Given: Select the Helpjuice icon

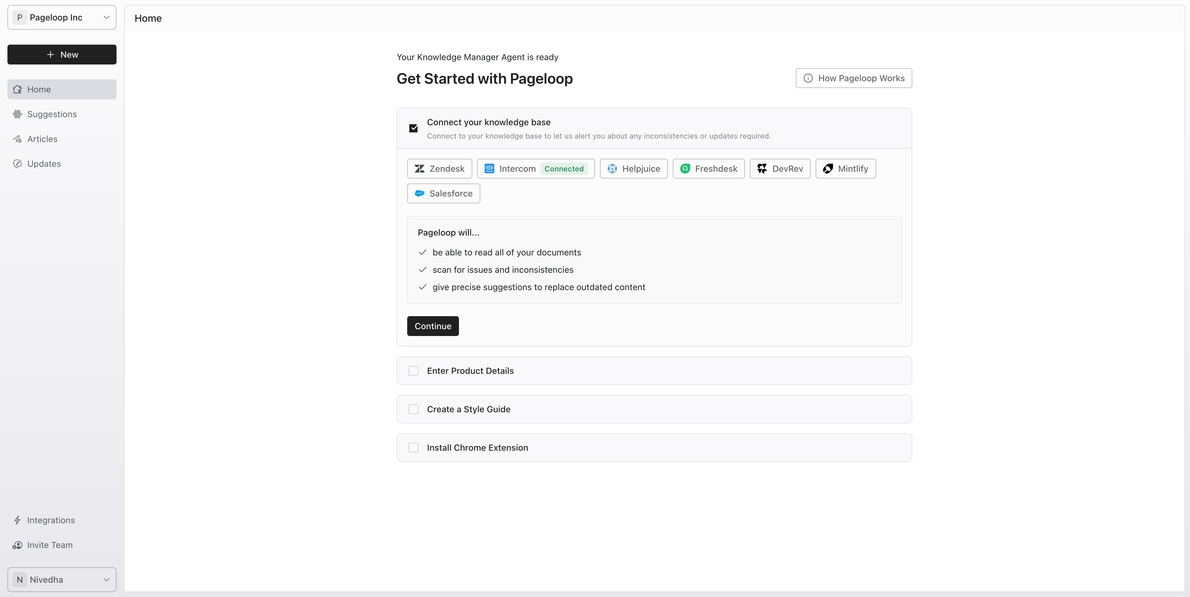Looking at the screenshot, I should 612,169.
